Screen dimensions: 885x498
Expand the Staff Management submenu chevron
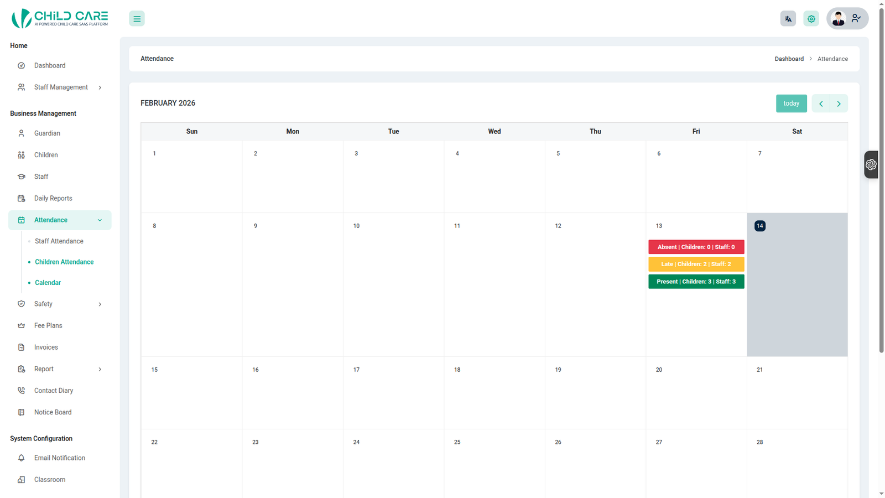(x=100, y=87)
